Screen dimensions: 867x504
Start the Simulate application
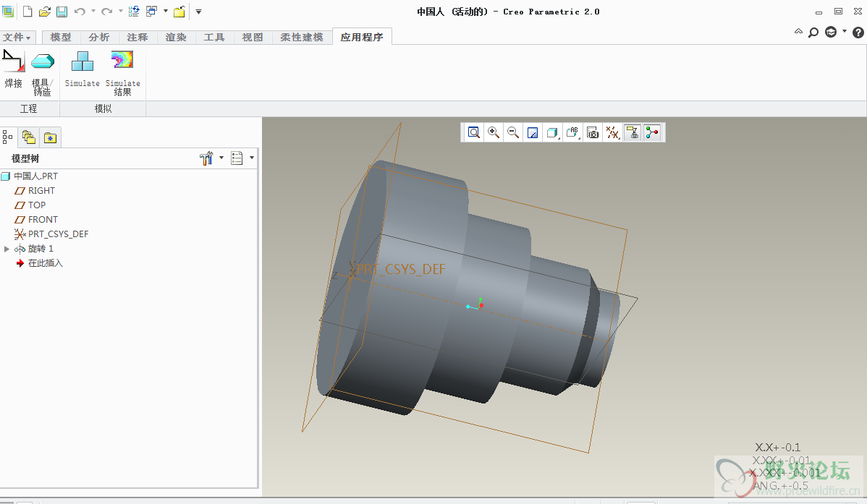83,69
